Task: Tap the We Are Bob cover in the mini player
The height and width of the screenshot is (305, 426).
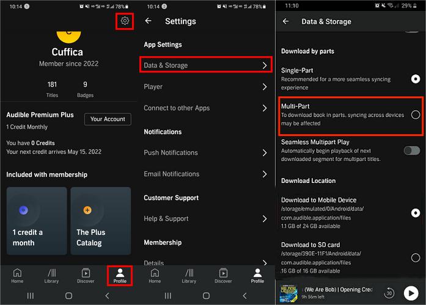Action: pyautogui.click(x=288, y=293)
